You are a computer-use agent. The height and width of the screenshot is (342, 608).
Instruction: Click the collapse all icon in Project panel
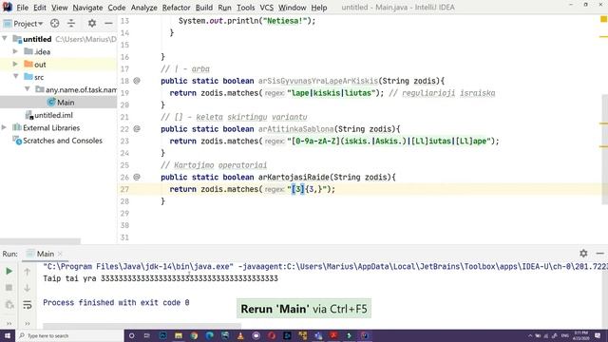(71, 23)
